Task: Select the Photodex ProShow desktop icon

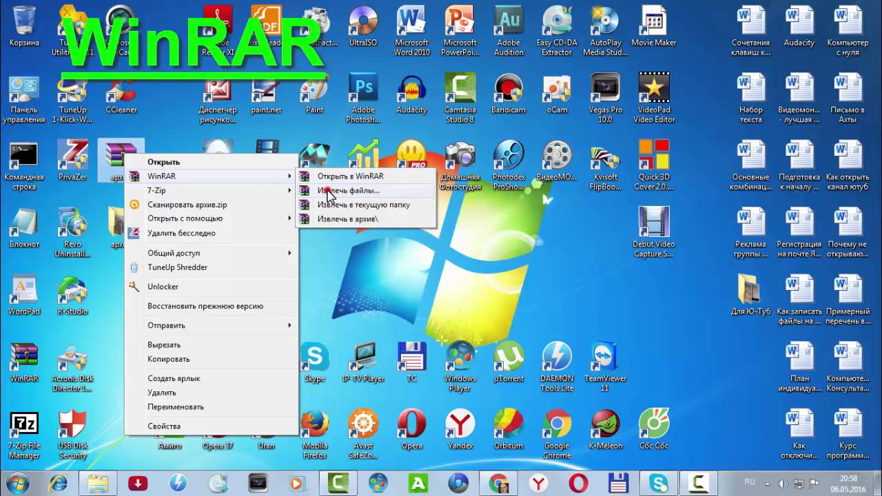Action: click(509, 164)
